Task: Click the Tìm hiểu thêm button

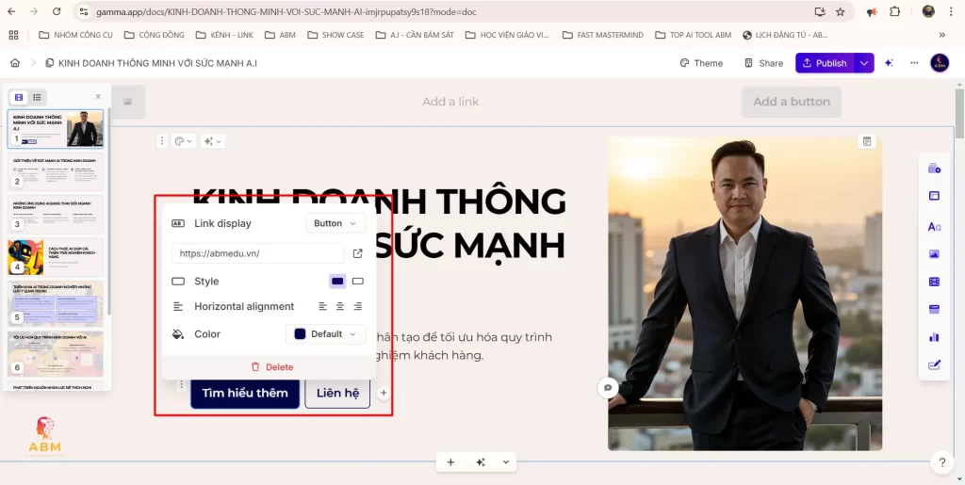Action: [x=245, y=393]
